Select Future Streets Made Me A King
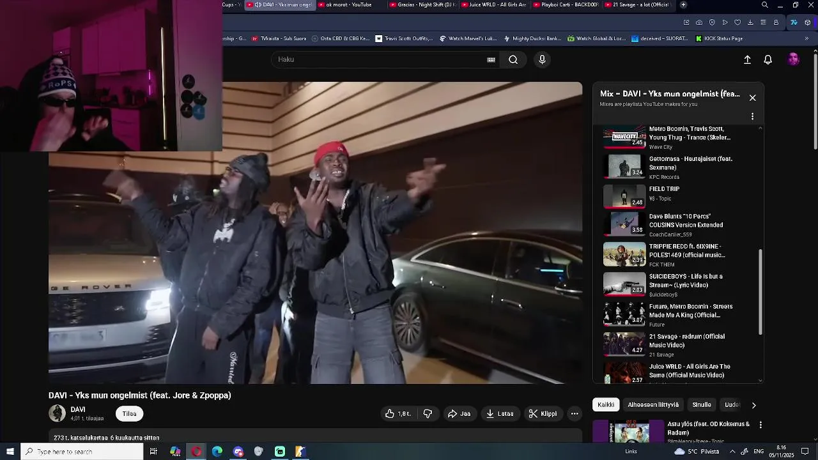Viewport: 818px width, 460px height. click(678, 314)
